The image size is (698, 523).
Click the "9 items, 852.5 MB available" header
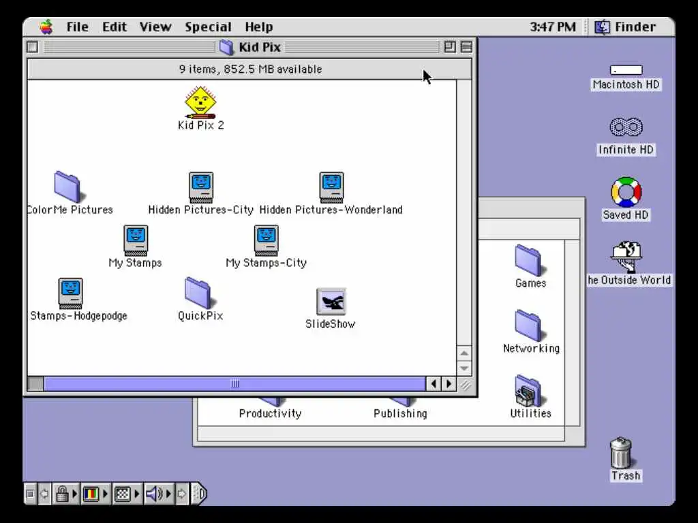tap(250, 69)
